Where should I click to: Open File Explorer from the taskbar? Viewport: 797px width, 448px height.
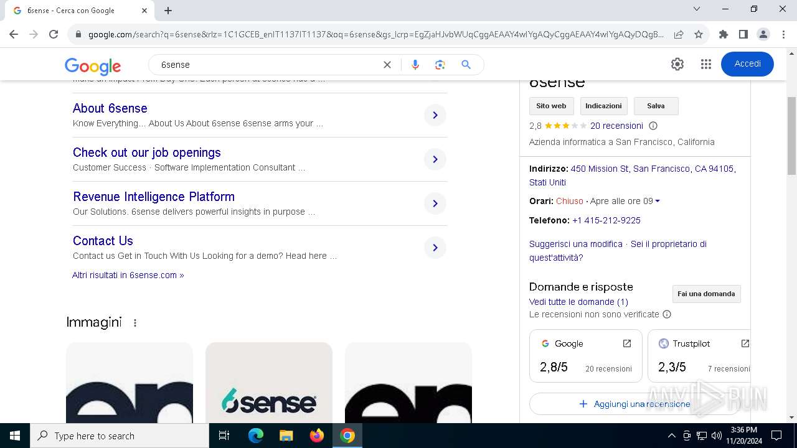point(286,436)
